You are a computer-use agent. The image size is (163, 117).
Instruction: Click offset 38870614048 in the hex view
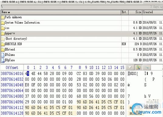tap(12, 85)
